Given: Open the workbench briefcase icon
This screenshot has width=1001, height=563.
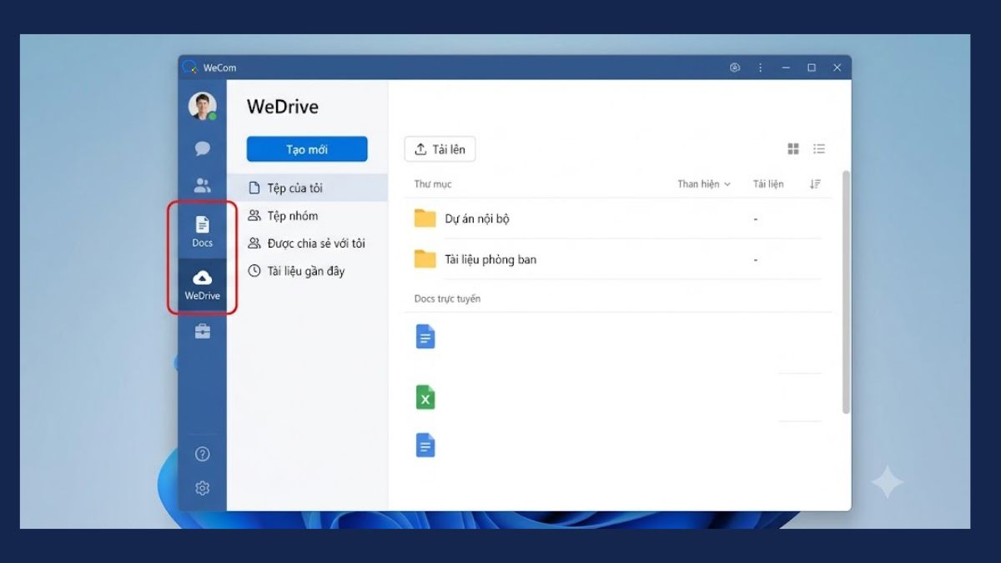Looking at the screenshot, I should pyautogui.click(x=202, y=331).
